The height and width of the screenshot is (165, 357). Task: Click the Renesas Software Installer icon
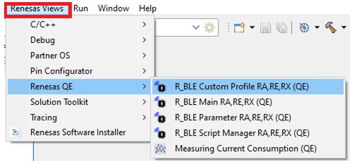click(x=16, y=133)
